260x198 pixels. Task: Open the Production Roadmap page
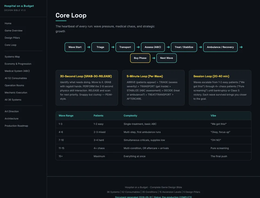[16, 126]
